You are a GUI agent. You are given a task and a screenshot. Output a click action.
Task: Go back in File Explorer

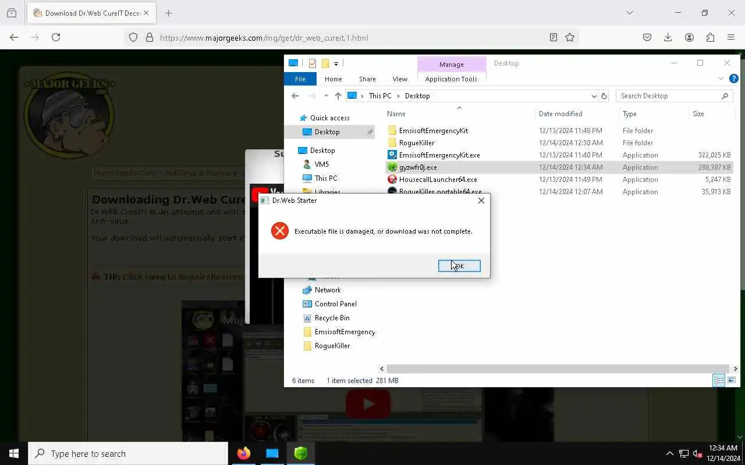295,96
